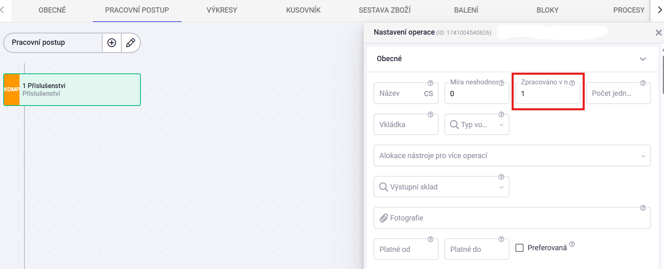Viewport: 664px width, 269px height.
Task: Open the SESTAVA ZBOŽÍ tab
Action: [x=385, y=10]
